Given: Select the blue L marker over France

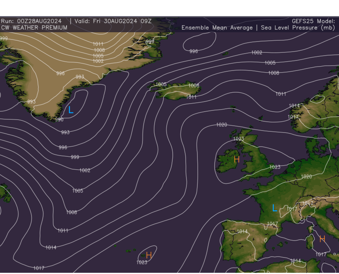Looking at the screenshot, I should pos(274,208).
